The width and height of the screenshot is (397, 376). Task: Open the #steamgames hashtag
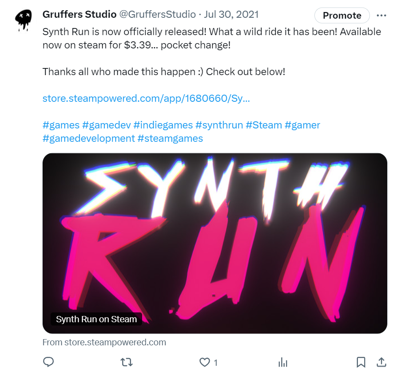tap(170, 138)
